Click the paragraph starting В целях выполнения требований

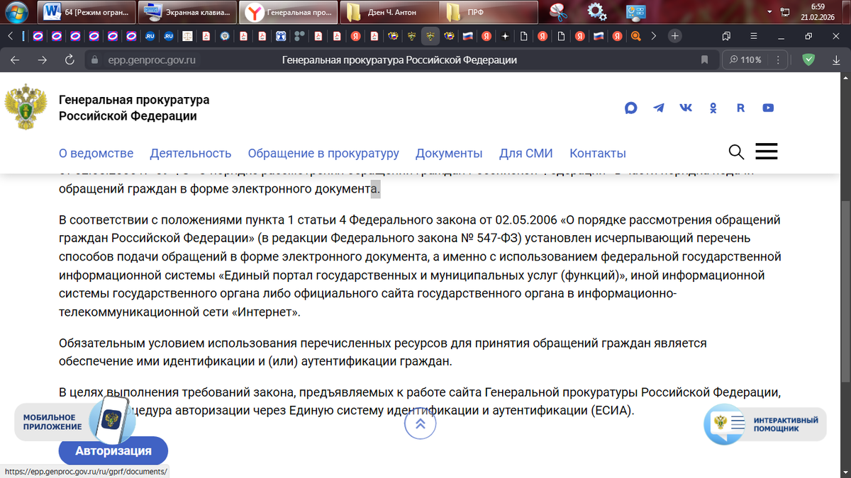click(x=420, y=402)
